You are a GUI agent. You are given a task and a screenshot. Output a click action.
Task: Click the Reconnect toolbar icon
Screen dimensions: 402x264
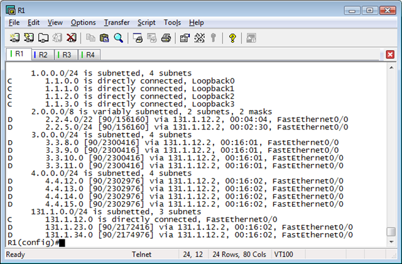click(x=57, y=38)
